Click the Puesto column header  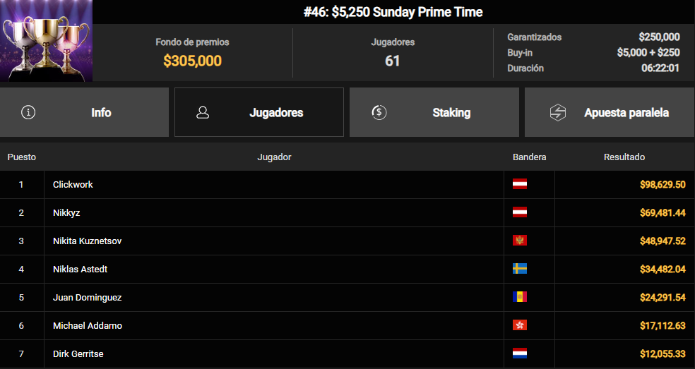[22, 157]
